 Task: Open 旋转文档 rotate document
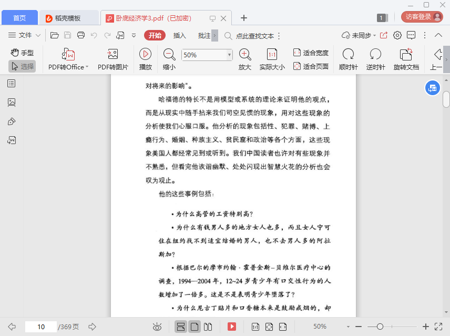pos(406,59)
